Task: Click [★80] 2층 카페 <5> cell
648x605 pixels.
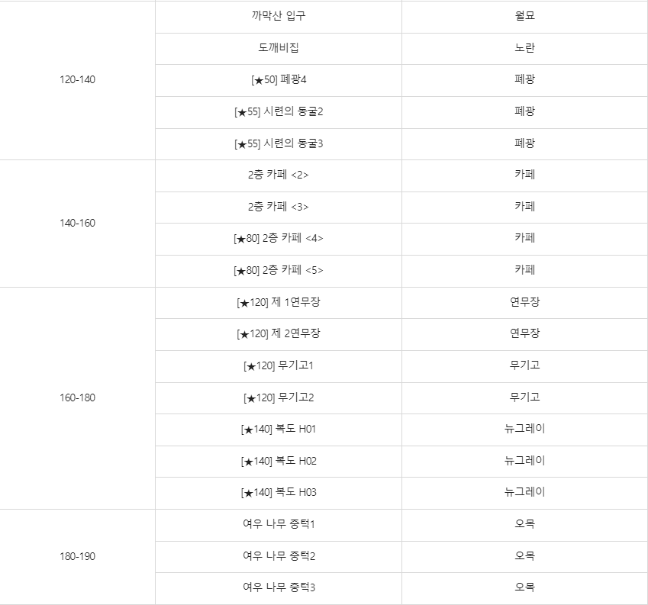Action: (279, 272)
